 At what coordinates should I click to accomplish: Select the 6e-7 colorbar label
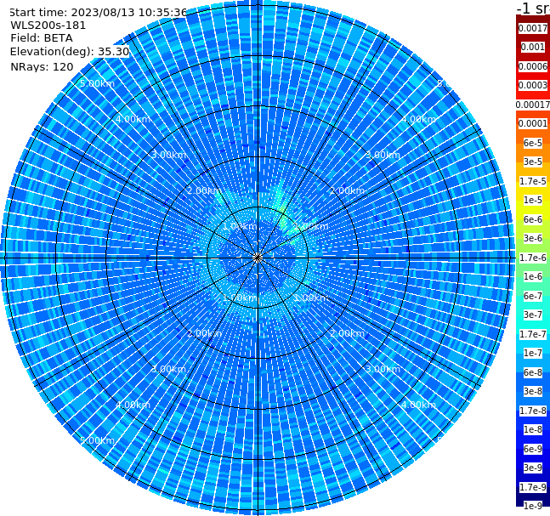click(533, 296)
